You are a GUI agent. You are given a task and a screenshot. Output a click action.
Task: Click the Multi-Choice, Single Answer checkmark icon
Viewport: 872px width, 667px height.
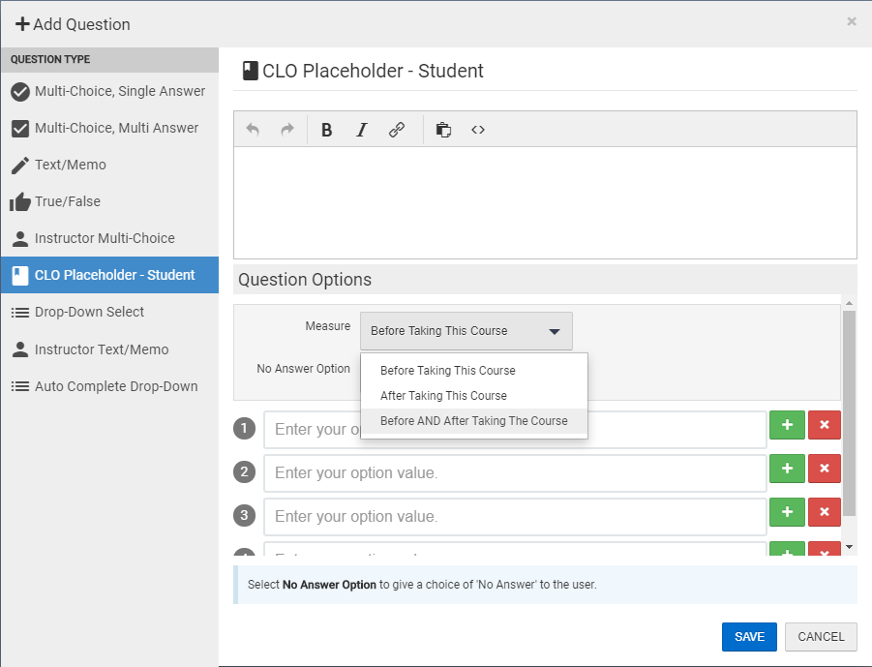20,92
